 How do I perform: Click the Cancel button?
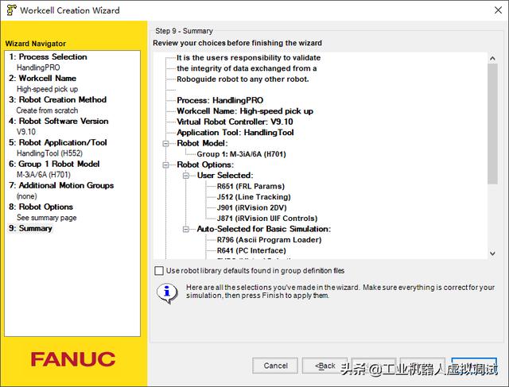[275, 366]
